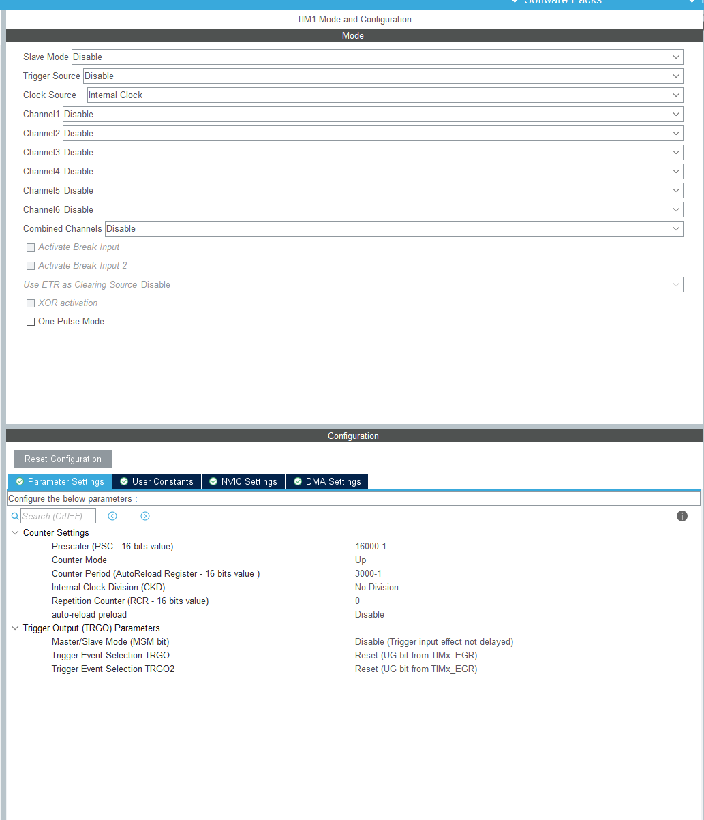Screen dimensions: 704x820
Task: Go to previous search result arrow
Action: (112, 516)
